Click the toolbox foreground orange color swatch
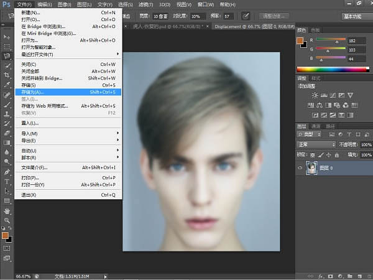Image resolution: width=373 pixels, height=280 pixels. pos(5,235)
